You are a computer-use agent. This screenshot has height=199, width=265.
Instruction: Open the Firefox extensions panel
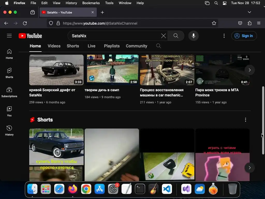click(249, 23)
